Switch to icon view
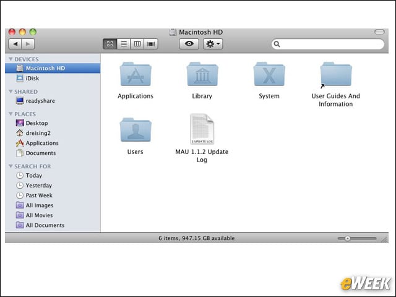The image size is (396, 297). [110, 44]
